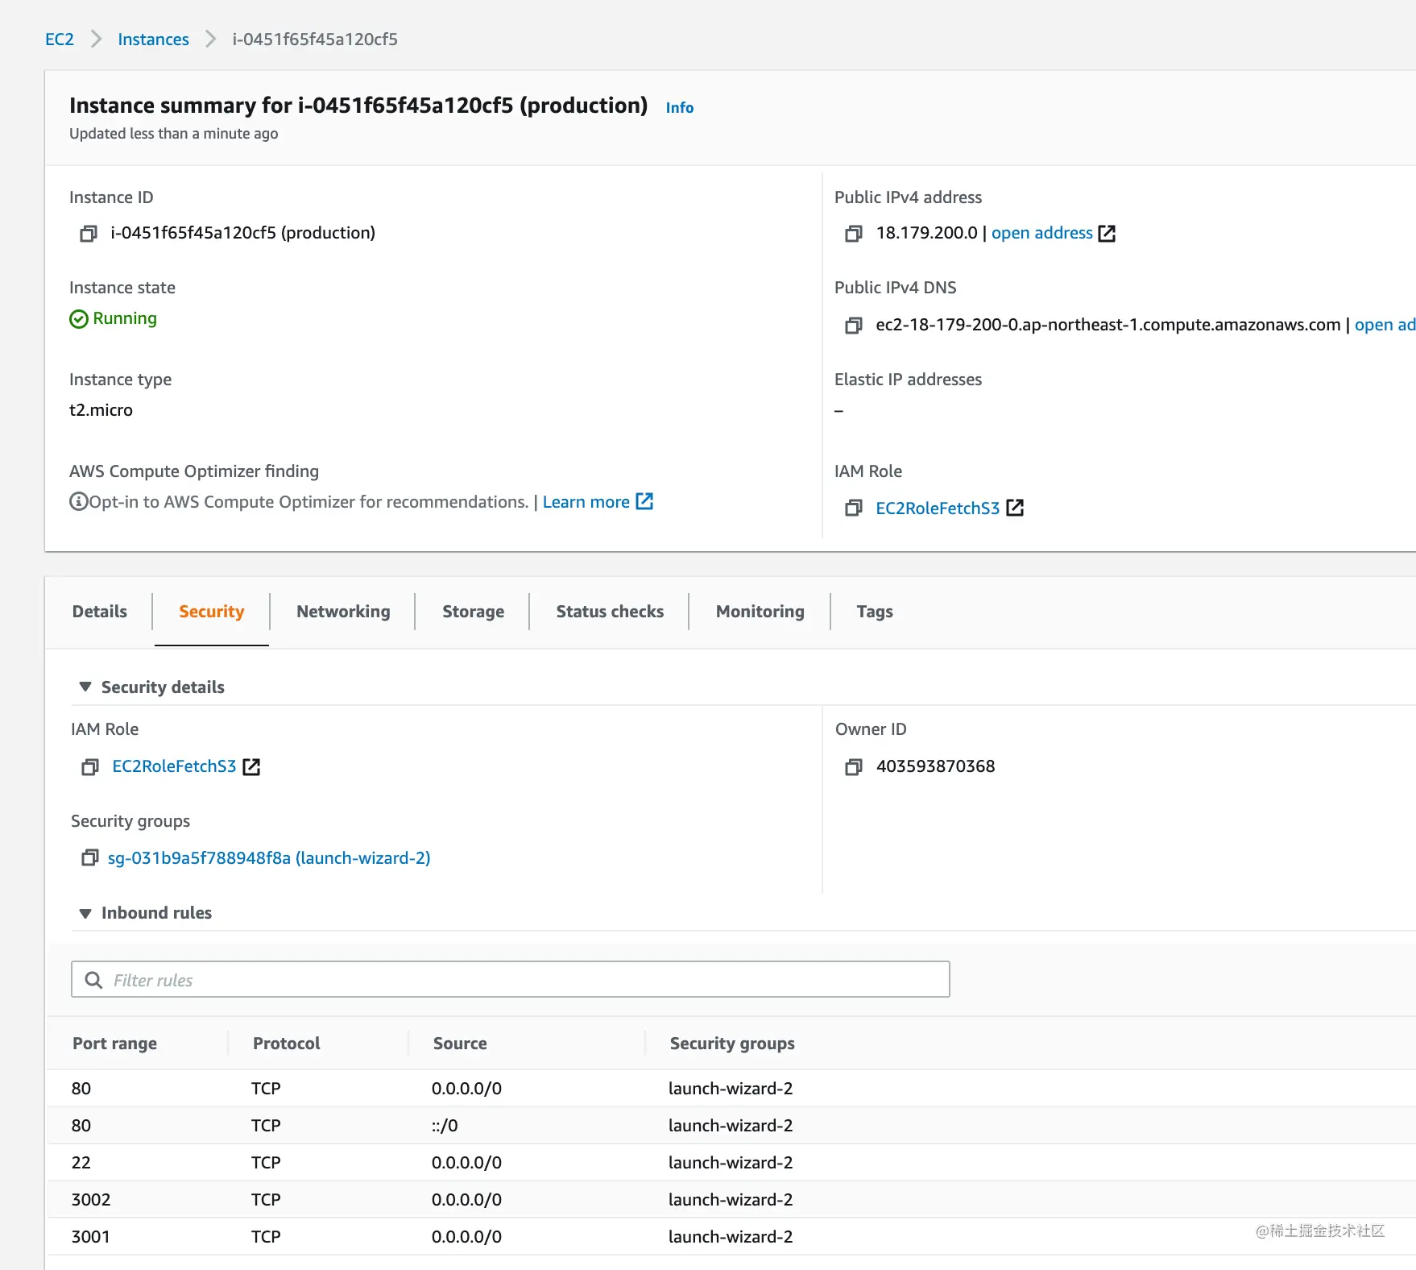Click open address link for public IPv4
Image resolution: width=1416 pixels, height=1270 pixels.
coord(1041,233)
